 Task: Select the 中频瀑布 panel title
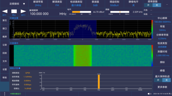[14, 43]
